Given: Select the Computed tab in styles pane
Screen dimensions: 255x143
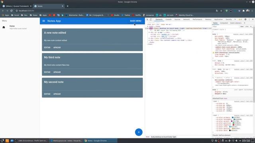Looking at the screenshot, I should point(224,23).
